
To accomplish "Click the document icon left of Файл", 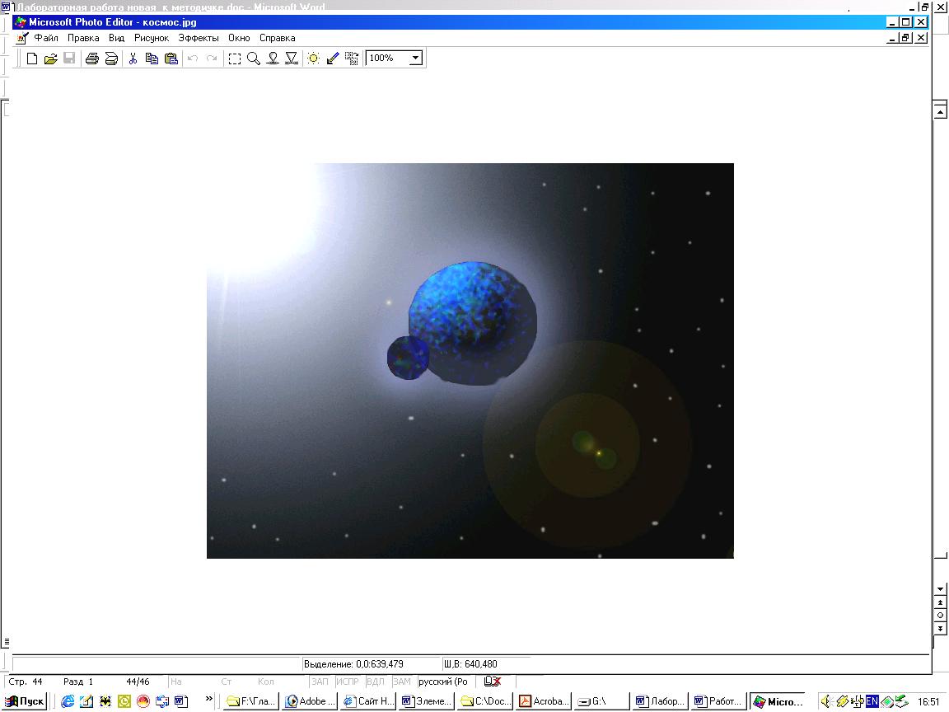I will click(x=22, y=38).
